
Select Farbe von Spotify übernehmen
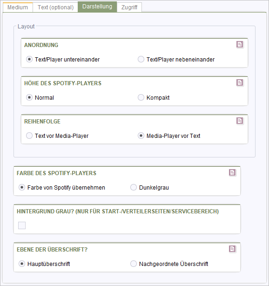(22, 187)
